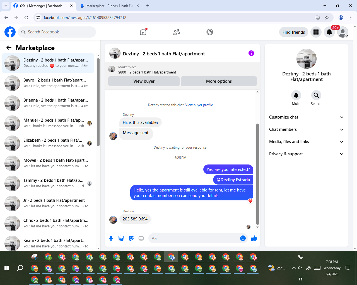Expand the Chat members section

(307, 129)
